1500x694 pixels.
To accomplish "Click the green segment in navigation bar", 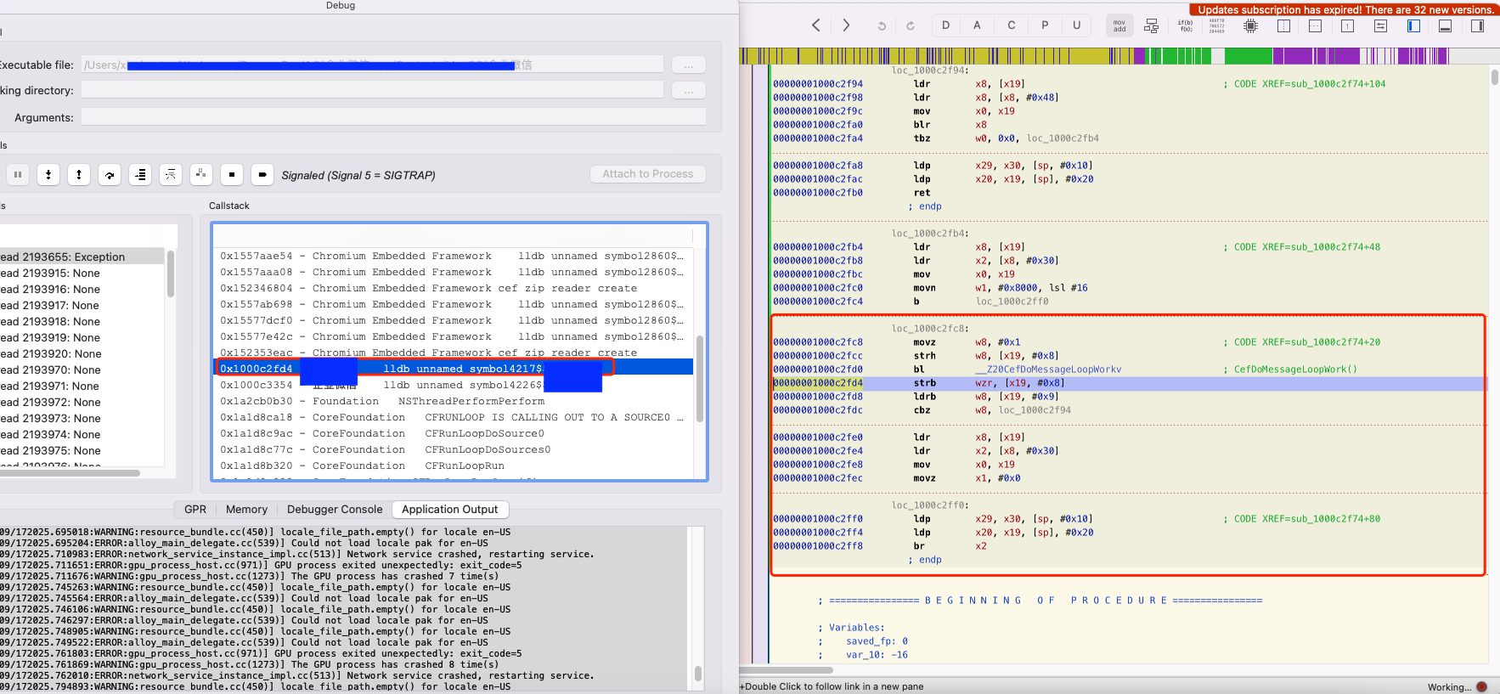I will coord(1247,56).
